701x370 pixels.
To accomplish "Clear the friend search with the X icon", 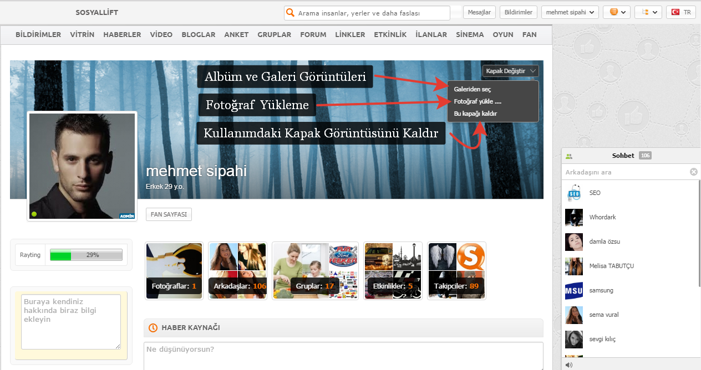I will pos(693,172).
